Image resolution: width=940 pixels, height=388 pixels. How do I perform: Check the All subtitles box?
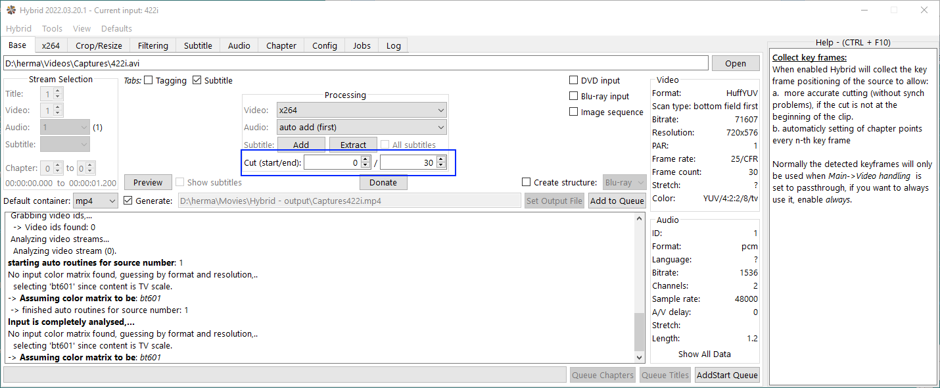coord(385,145)
